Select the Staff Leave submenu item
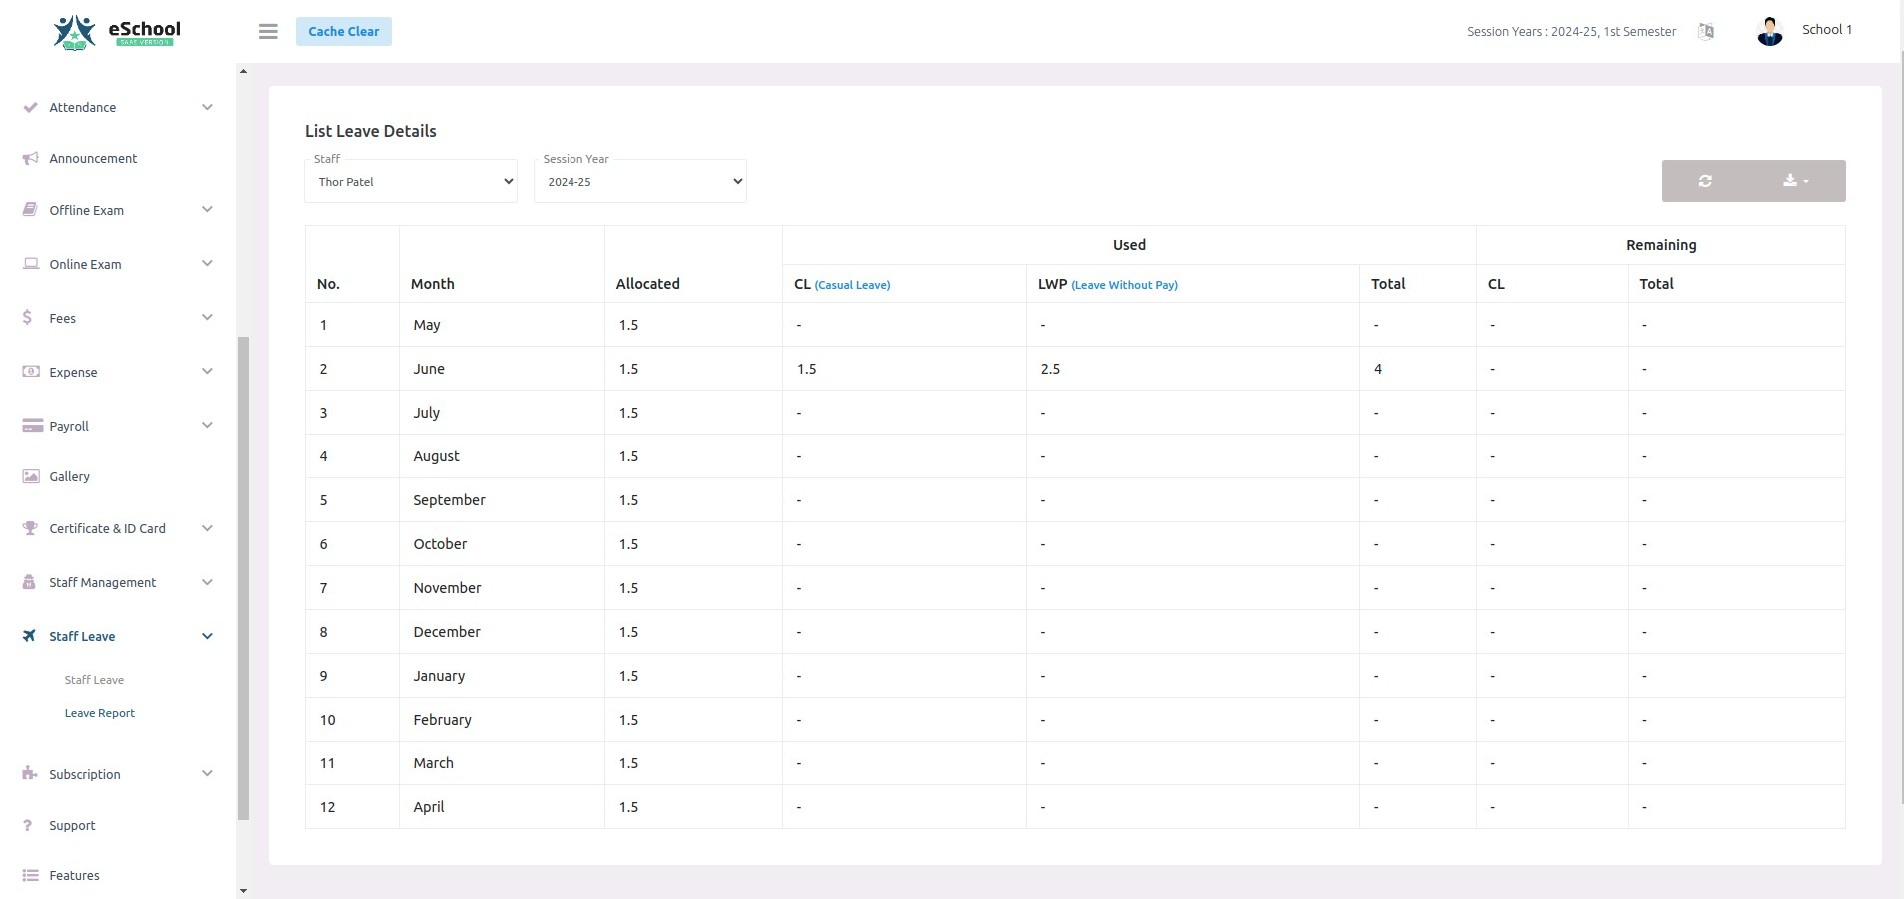1904x899 pixels. click(94, 680)
